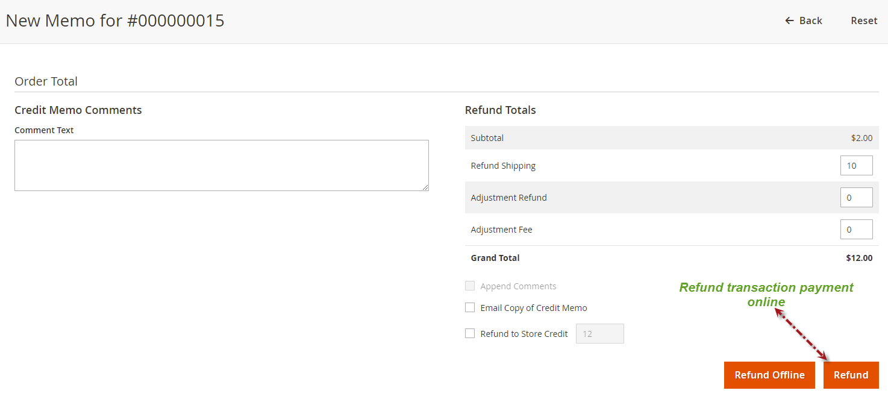Image resolution: width=888 pixels, height=405 pixels.
Task: Click the Grand Total $12.00 amount
Action: (858, 258)
